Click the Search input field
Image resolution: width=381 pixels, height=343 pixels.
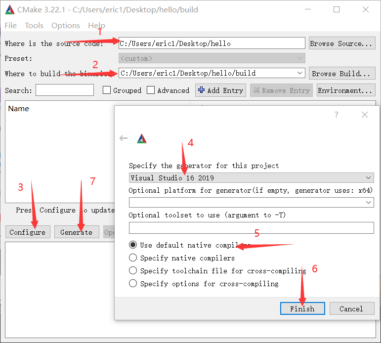[x=65, y=90]
